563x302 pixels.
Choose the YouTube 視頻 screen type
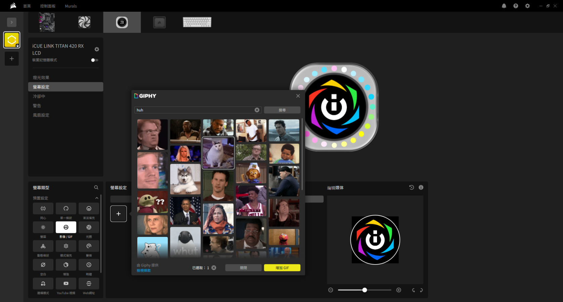coord(66,284)
